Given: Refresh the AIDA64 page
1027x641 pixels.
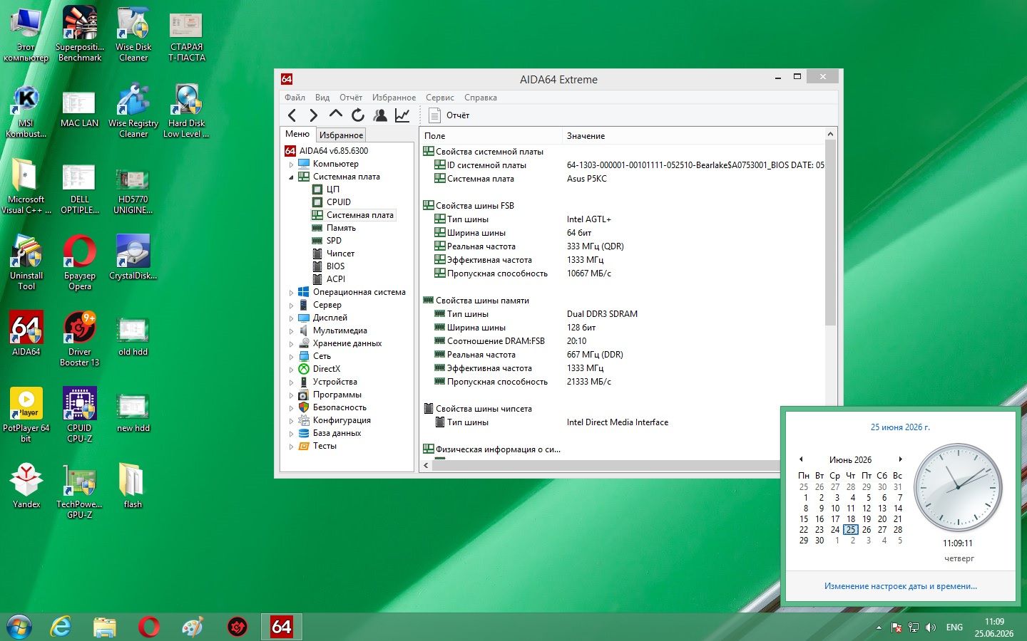Looking at the screenshot, I should [358, 115].
